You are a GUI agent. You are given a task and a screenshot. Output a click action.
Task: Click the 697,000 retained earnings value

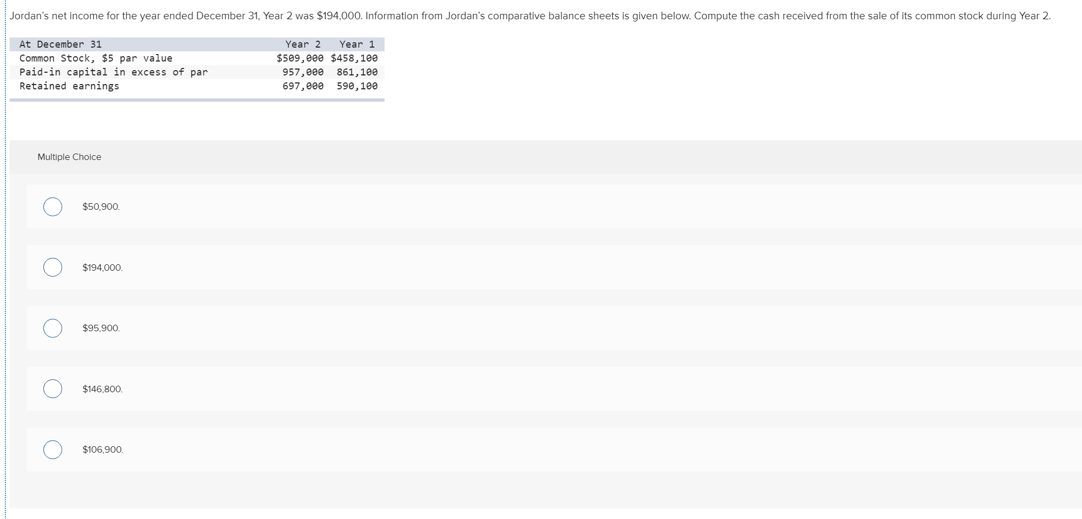coord(303,86)
